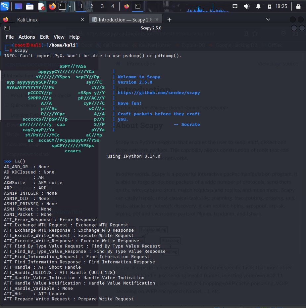Click the 'ATT_Handle_UUID128' output line

[60, 272]
